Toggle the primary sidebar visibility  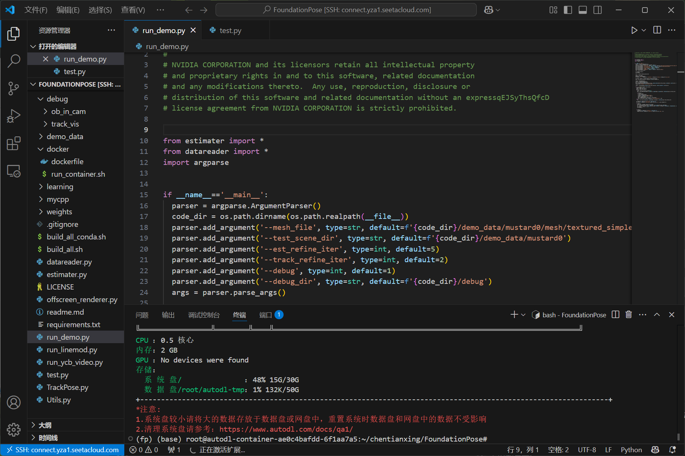click(568, 10)
